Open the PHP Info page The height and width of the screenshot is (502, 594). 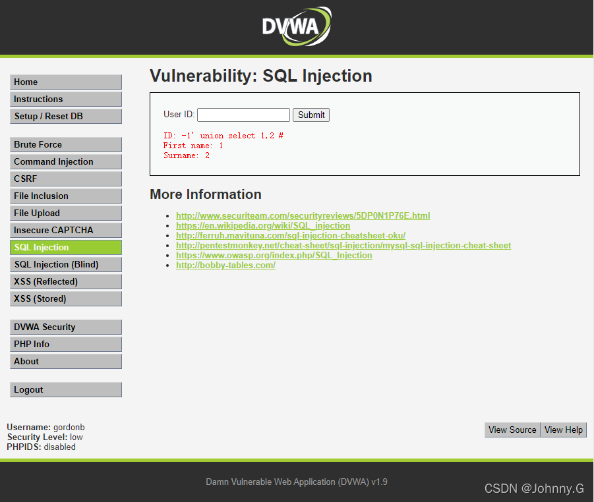tap(66, 344)
